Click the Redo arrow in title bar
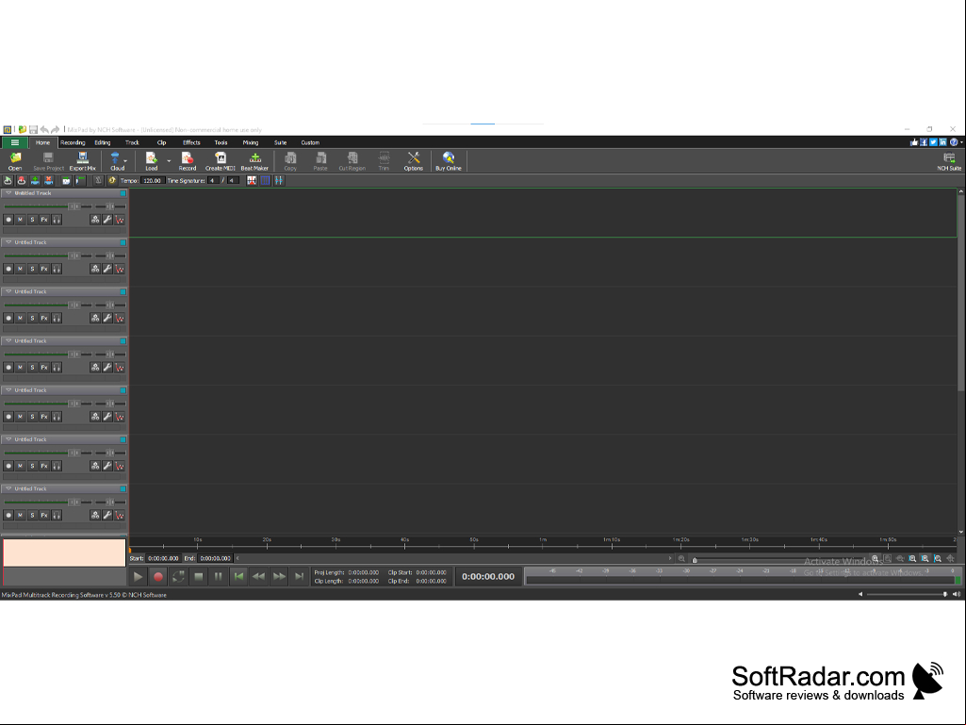The image size is (966, 725). click(x=56, y=129)
